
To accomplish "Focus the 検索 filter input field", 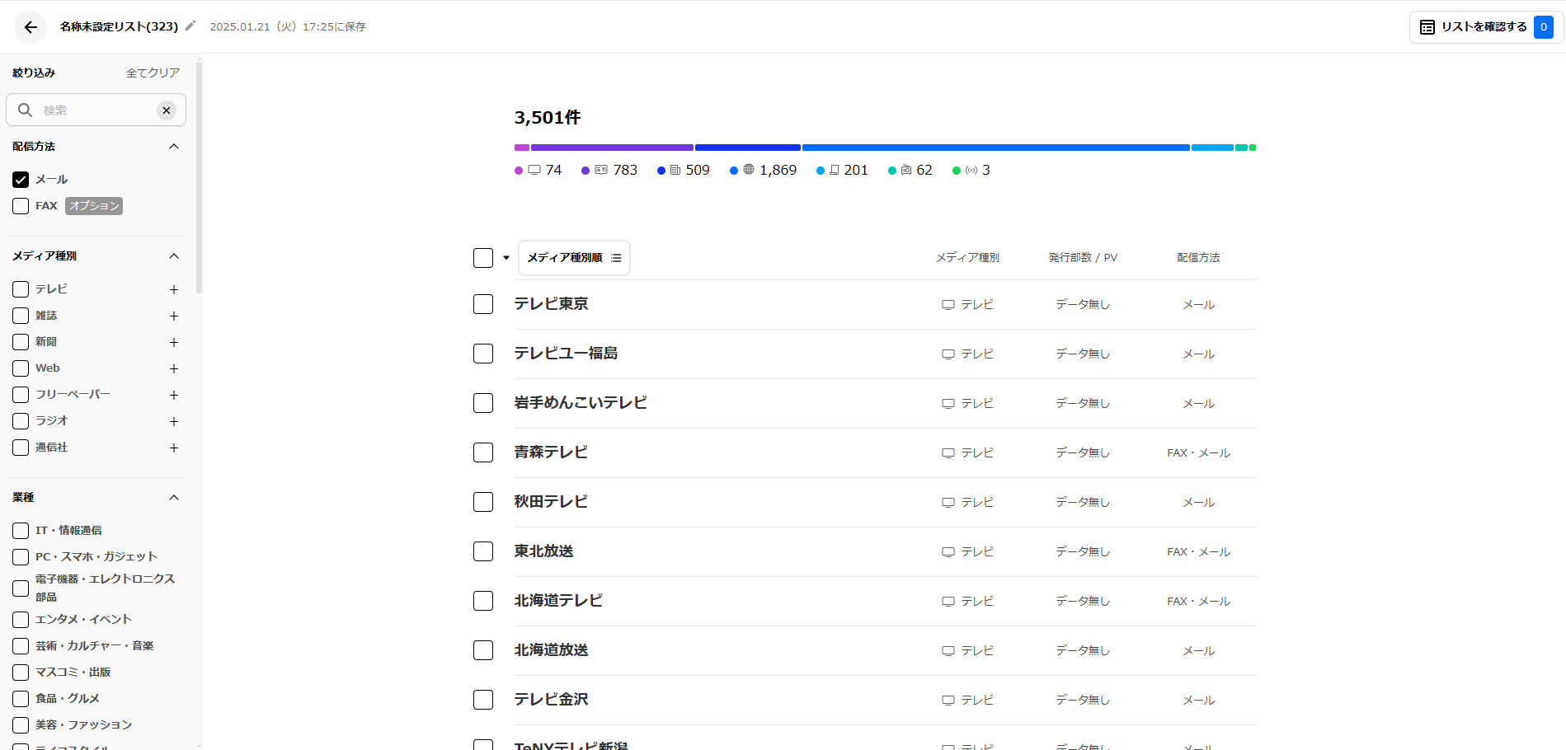I will (x=96, y=110).
